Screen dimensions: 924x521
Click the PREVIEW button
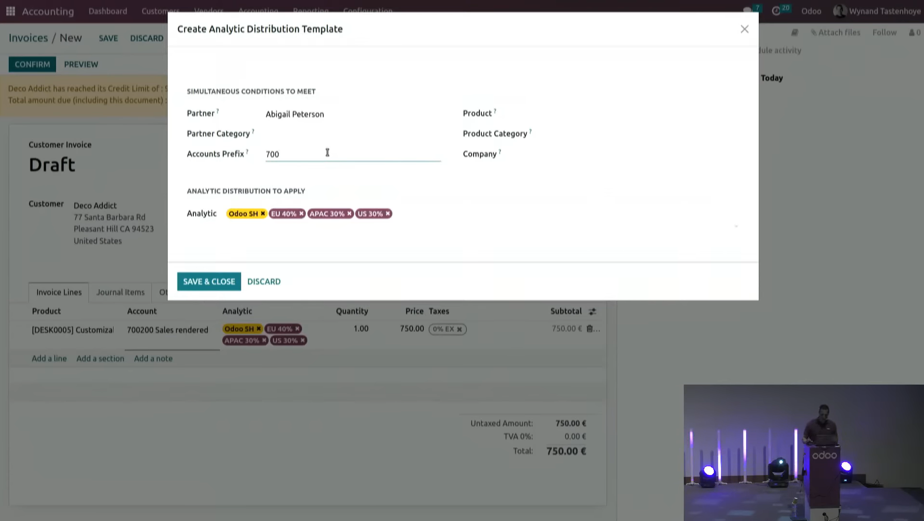(81, 64)
